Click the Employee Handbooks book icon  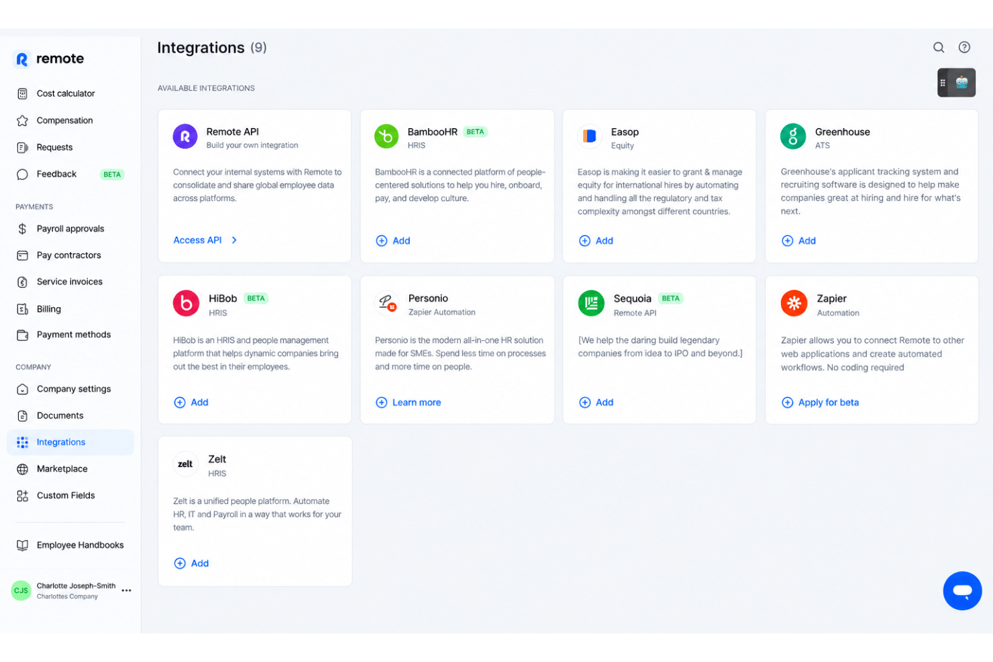tap(22, 546)
